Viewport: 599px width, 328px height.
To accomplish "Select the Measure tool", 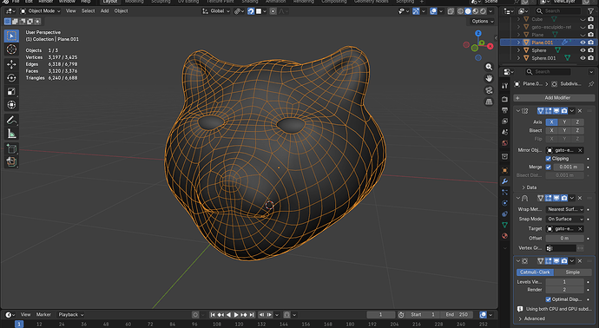I will point(11,134).
